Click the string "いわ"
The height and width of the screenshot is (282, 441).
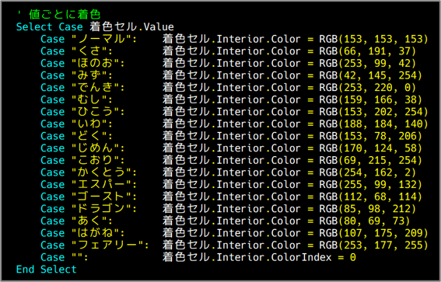[89, 124]
